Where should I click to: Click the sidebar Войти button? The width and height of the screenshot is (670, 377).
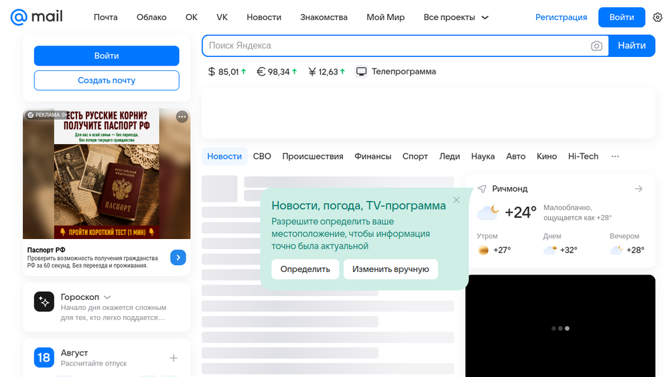pyautogui.click(x=107, y=56)
